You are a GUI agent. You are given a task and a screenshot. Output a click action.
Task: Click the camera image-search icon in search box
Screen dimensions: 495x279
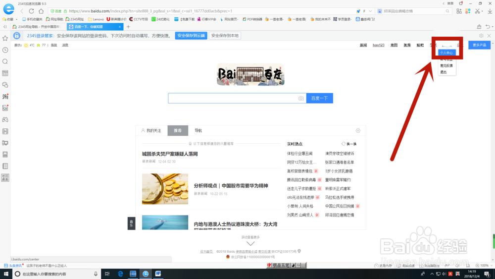point(301,98)
